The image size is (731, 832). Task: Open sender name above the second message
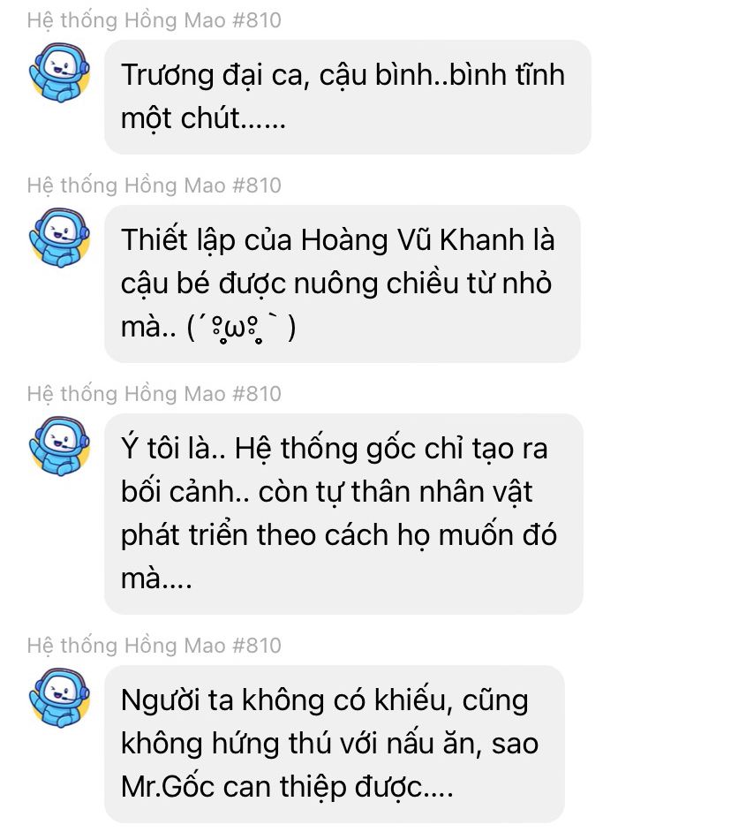tap(154, 185)
